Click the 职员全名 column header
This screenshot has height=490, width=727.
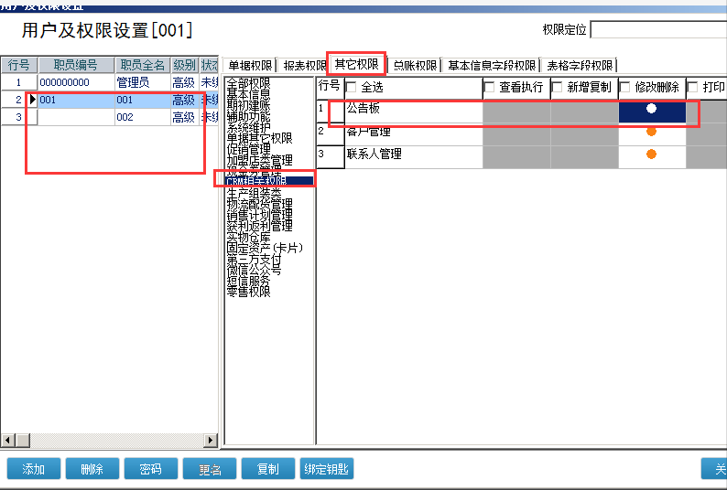coord(142,65)
